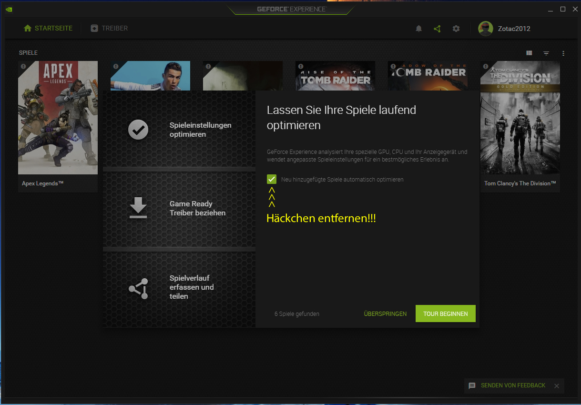Click the Game Ready driver download icon
This screenshot has width=581, height=405.
138,208
